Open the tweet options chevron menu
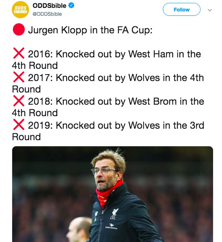This screenshot has width=222, height=242. click(x=210, y=10)
